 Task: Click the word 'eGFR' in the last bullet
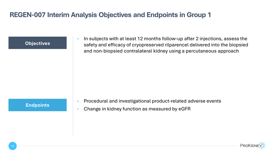(185, 109)
